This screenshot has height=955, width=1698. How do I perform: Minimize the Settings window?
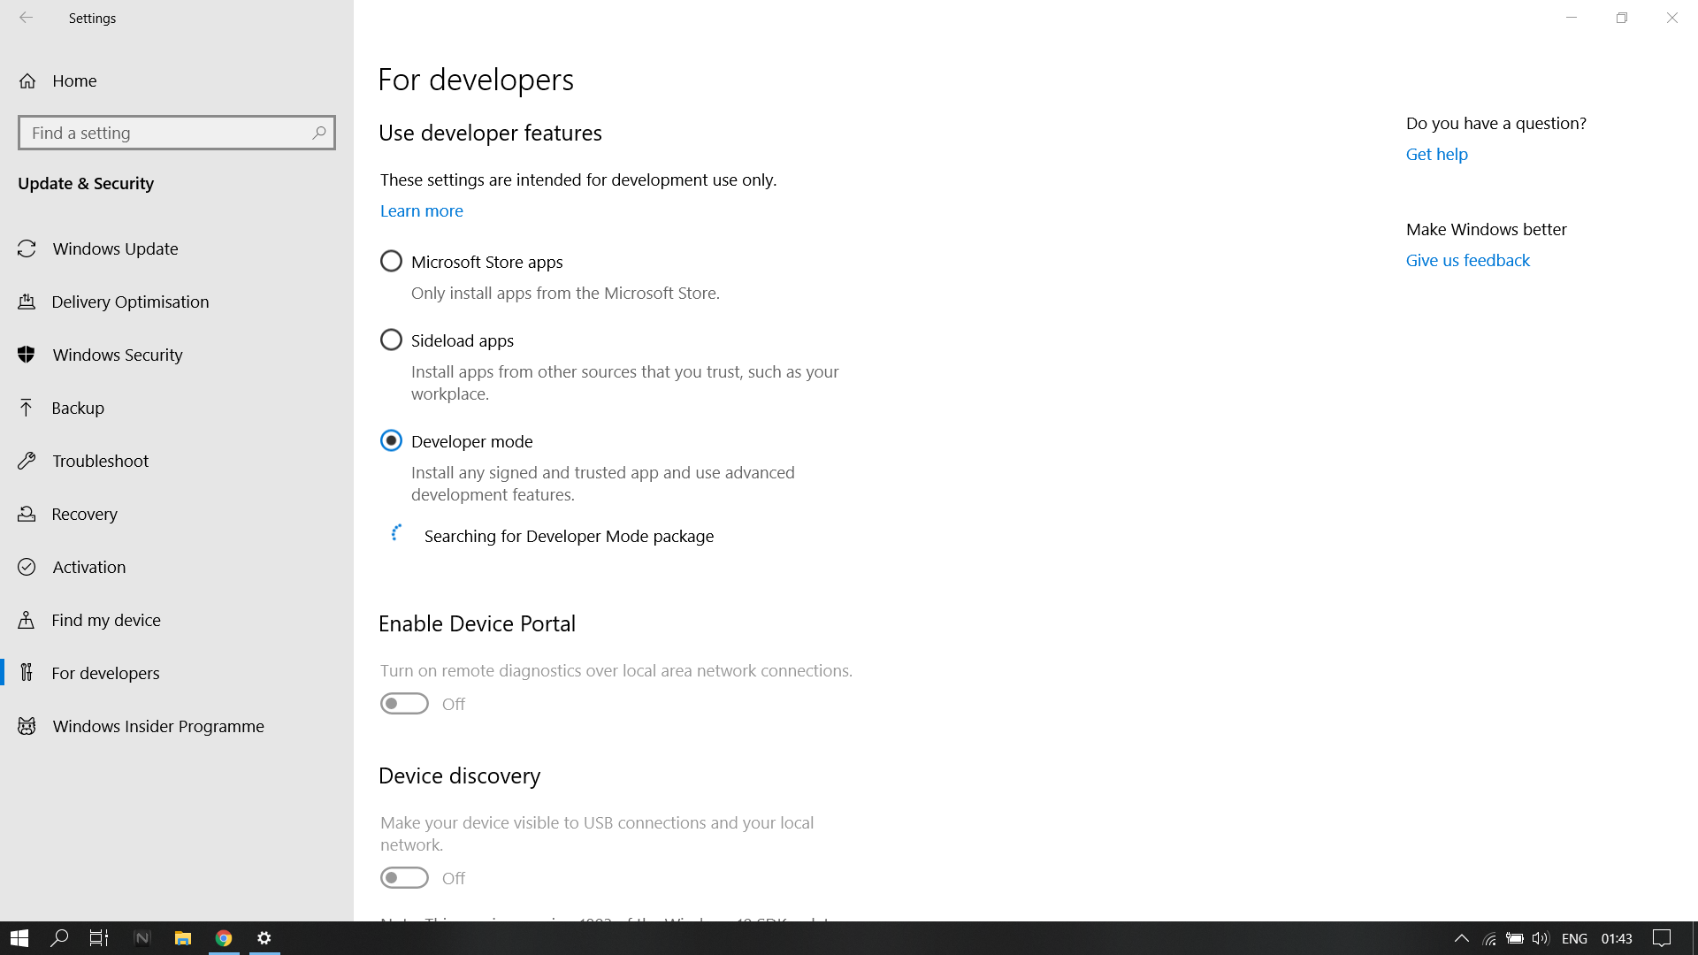(x=1572, y=18)
